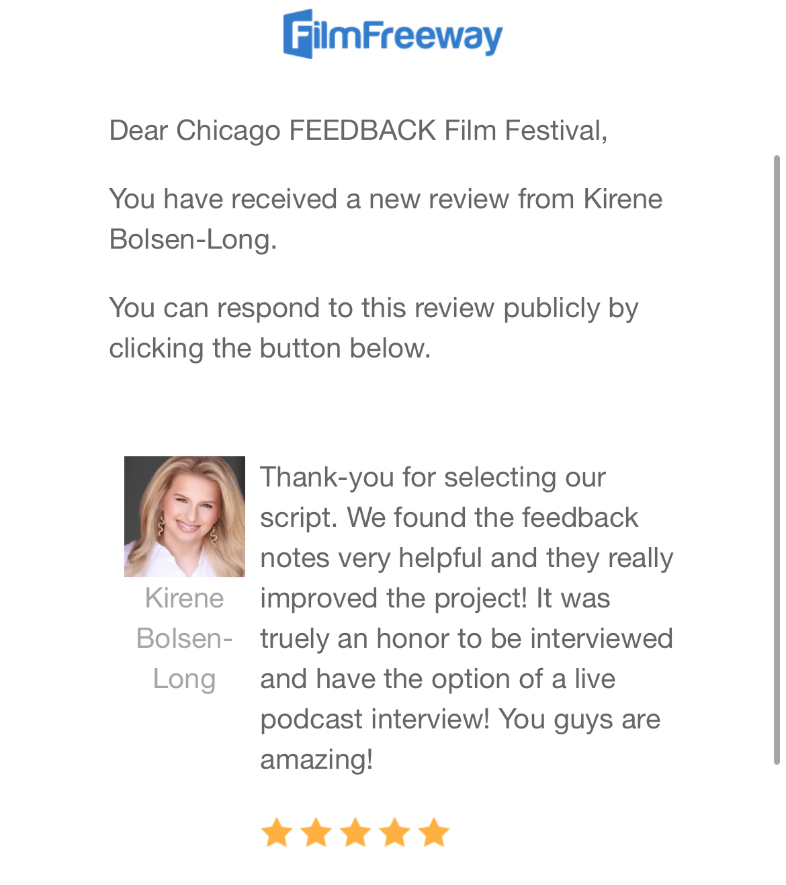Viewport: 786px width, 885px height.
Task: Click the "You can respond to this review" line
Action: 374,308
